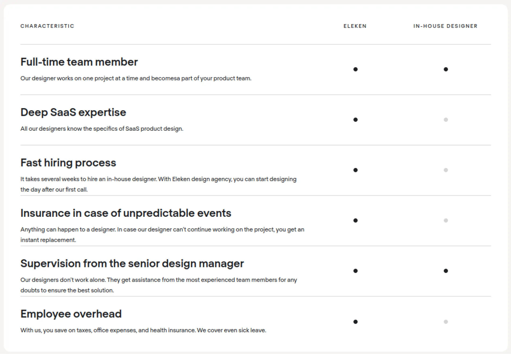
Task: Toggle the gray In-house indicator for Insurance row
Action: (446, 221)
